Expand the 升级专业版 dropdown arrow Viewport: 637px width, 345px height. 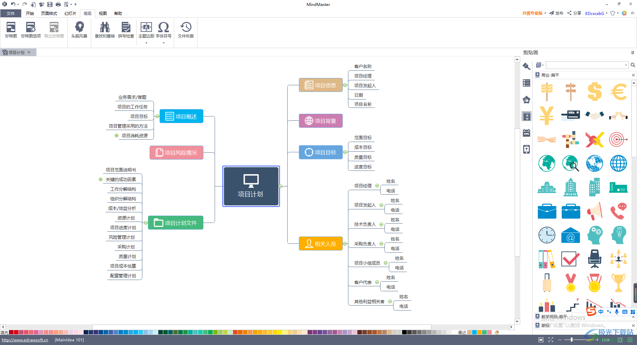pos(545,13)
